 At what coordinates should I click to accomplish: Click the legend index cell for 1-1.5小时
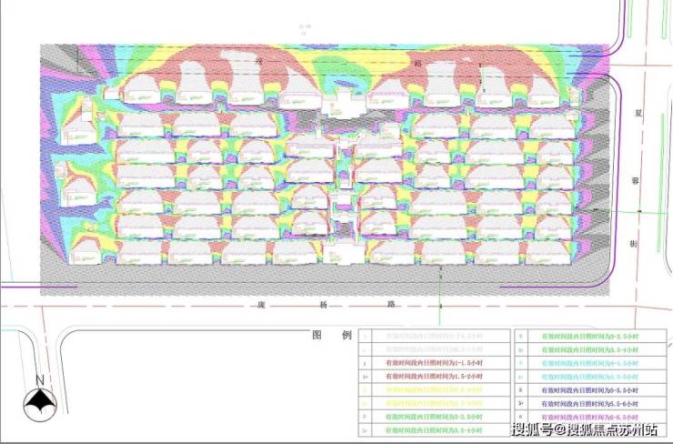coord(366,361)
